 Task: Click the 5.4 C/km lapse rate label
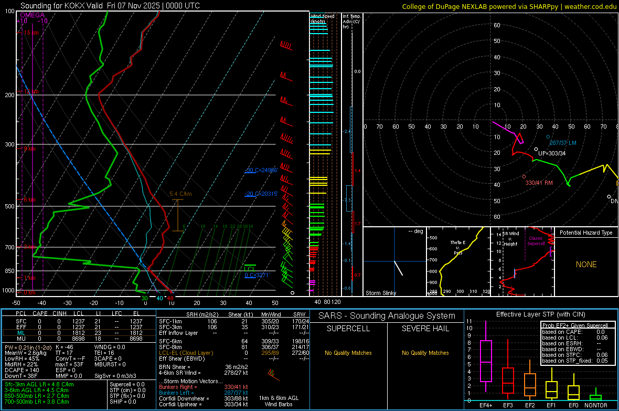pyautogui.click(x=180, y=194)
